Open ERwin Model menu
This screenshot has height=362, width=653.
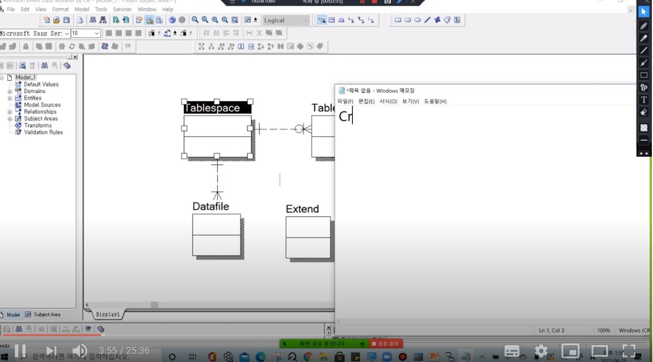tap(82, 9)
